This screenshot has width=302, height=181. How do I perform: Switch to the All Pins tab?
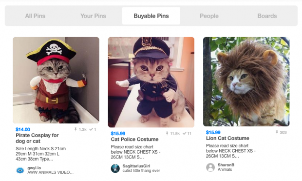pos(35,16)
